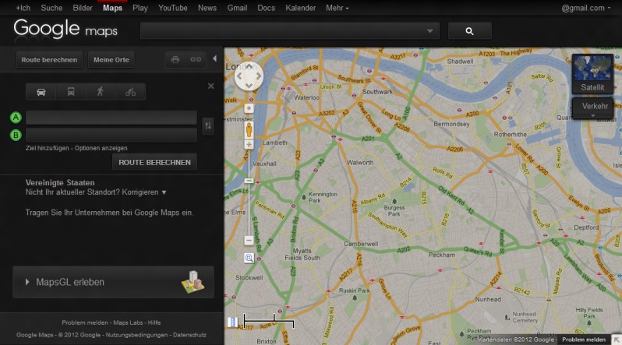This screenshot has width=622, height=345.
Task: Click the green B marker icon
Action: 16,136
